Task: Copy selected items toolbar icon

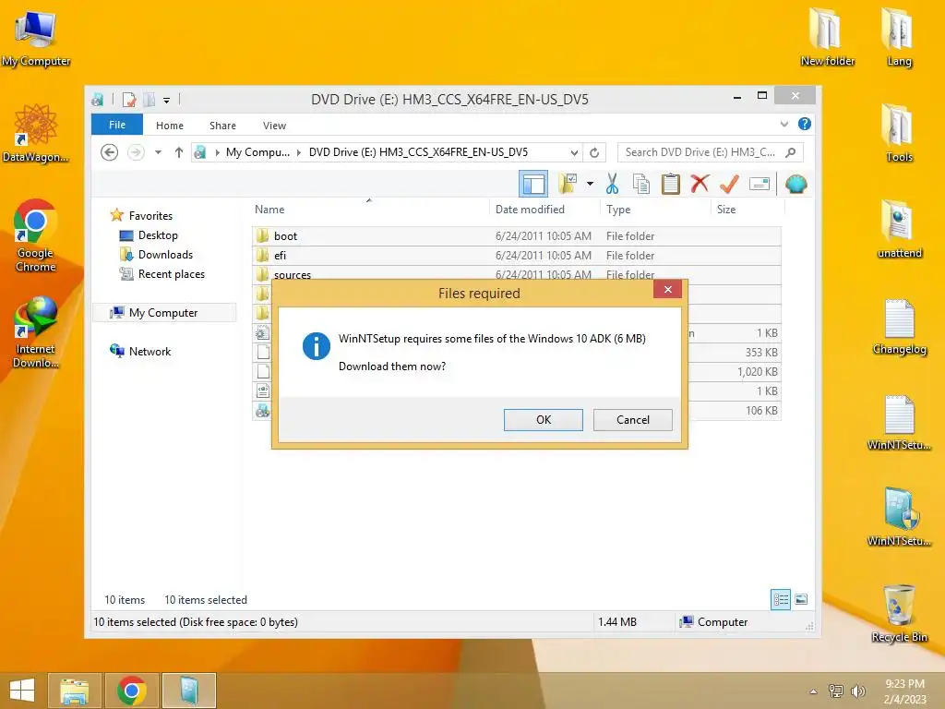Action: click(x=641, y=184)
